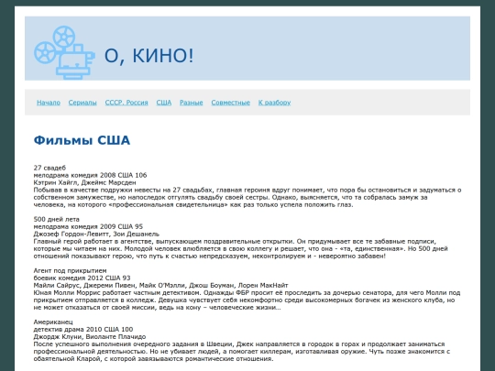
Task: Click cast line 'Джордж Клуни, Виоланте Плачидо'
Action: [x=90, y=336]
